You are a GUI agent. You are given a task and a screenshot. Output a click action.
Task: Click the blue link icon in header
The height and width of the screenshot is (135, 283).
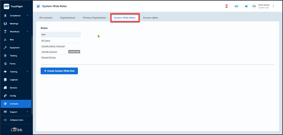tap(236, 6)
